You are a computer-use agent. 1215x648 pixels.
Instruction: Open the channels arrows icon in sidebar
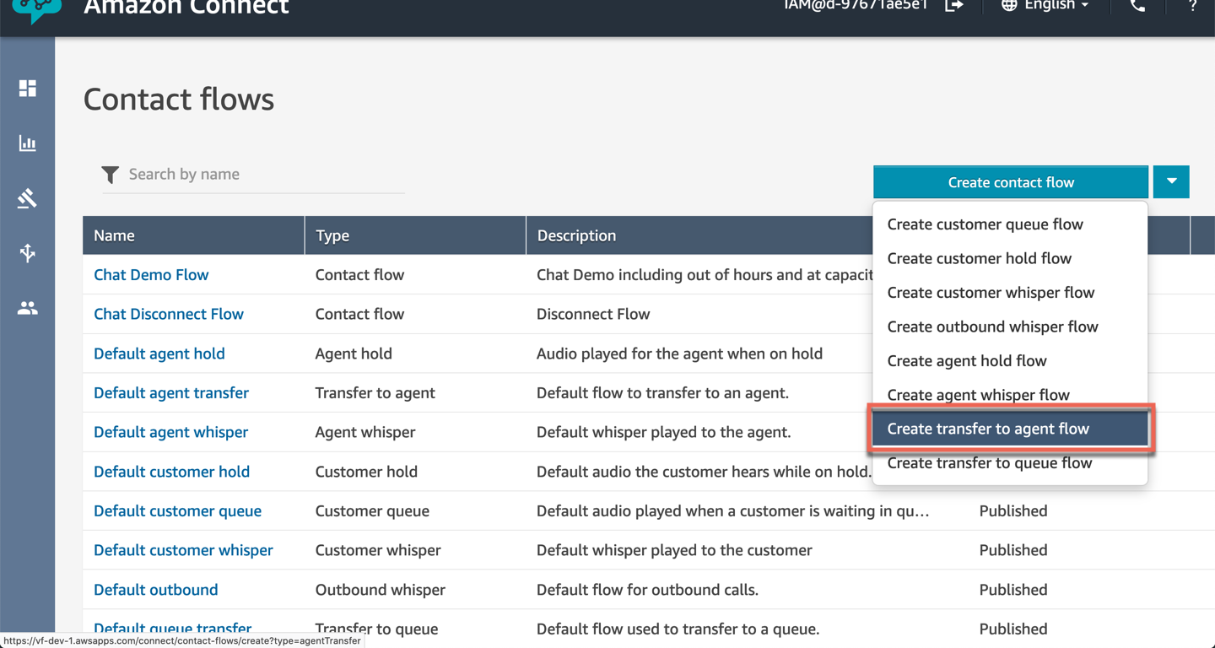tap(28, 253)
